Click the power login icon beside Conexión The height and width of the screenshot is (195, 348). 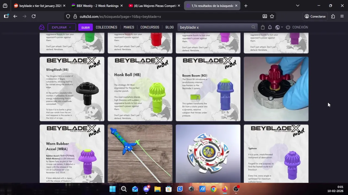[288, 27]
